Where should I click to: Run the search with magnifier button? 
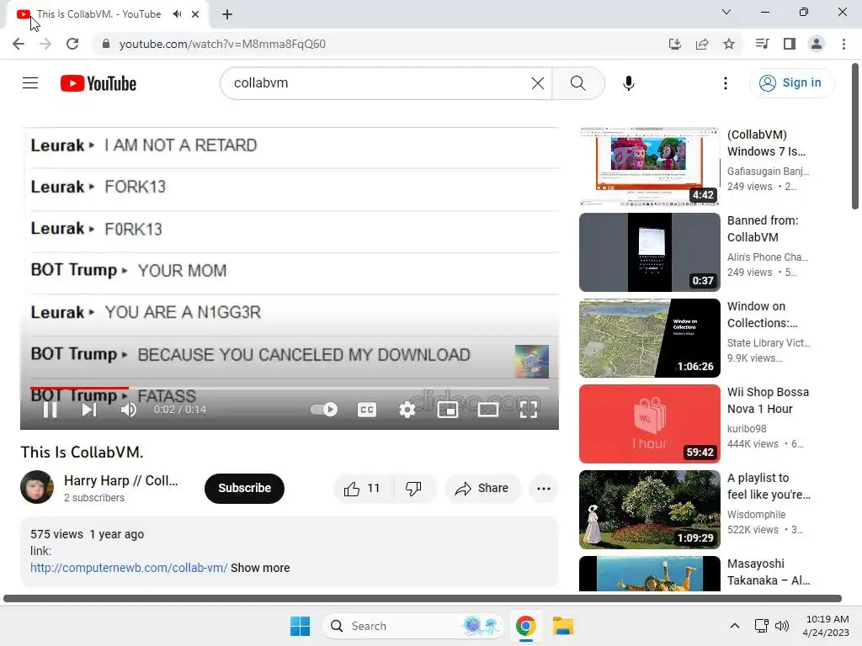click(577, 83)
